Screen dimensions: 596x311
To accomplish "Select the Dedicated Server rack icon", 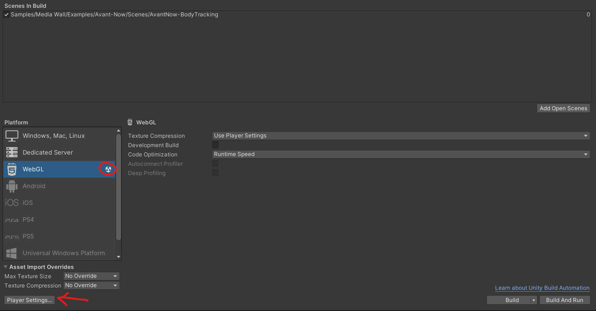I will click(12, 152).
